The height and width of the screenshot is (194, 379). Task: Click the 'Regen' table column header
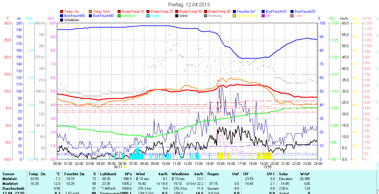(213, 174)
